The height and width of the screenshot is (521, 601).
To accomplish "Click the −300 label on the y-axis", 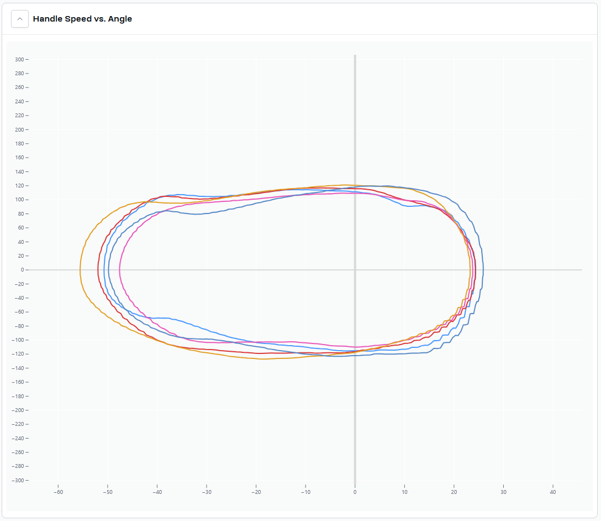I will (18, 480).
